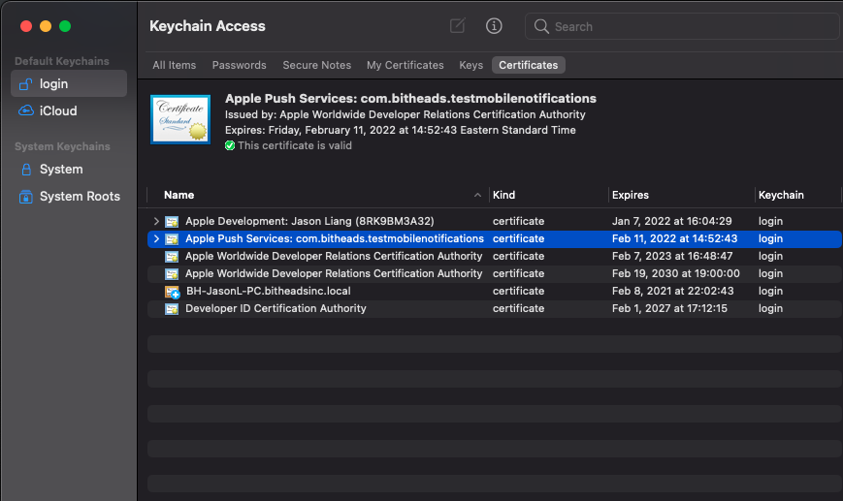Viewport: 843px width, 501px height.
Task: Open the info inspector icon
Action: pos(494,26)
